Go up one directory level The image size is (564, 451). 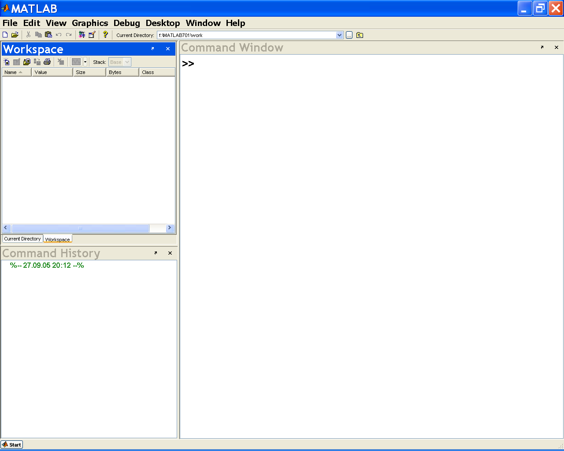[x=360, y=35]
